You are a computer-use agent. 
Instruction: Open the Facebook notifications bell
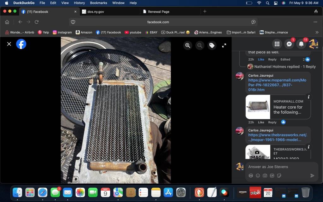click(x=301, y=44)
